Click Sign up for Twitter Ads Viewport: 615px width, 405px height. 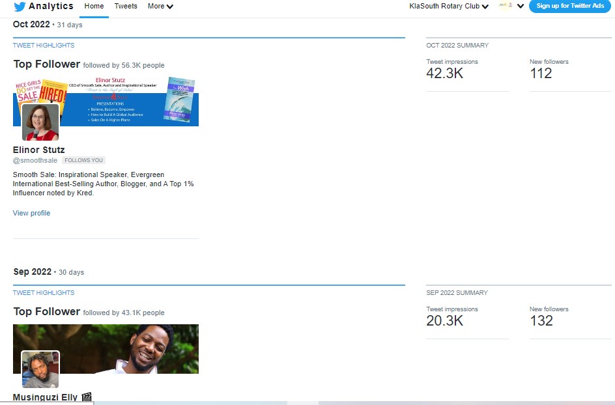tap(570, 6)
